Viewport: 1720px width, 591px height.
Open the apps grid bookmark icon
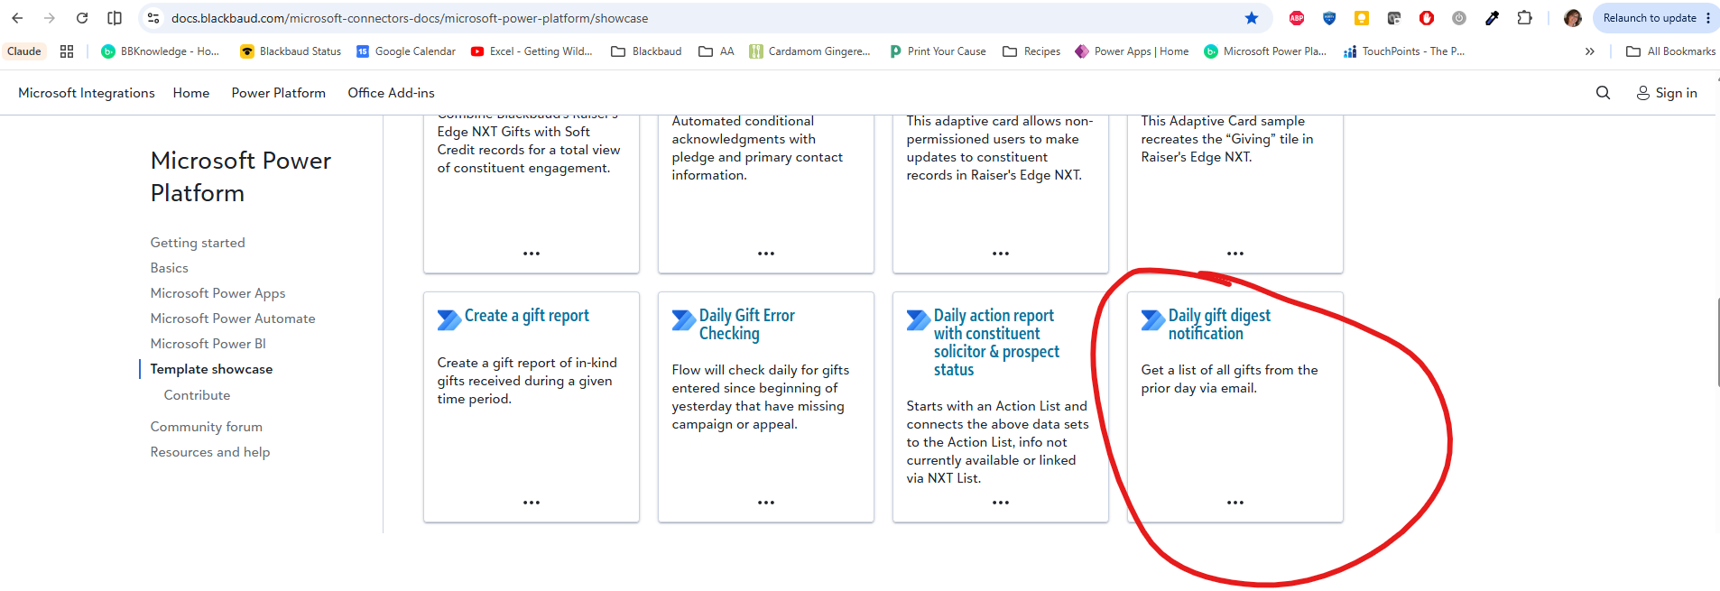pyautogui.click(x=67, y=51)
